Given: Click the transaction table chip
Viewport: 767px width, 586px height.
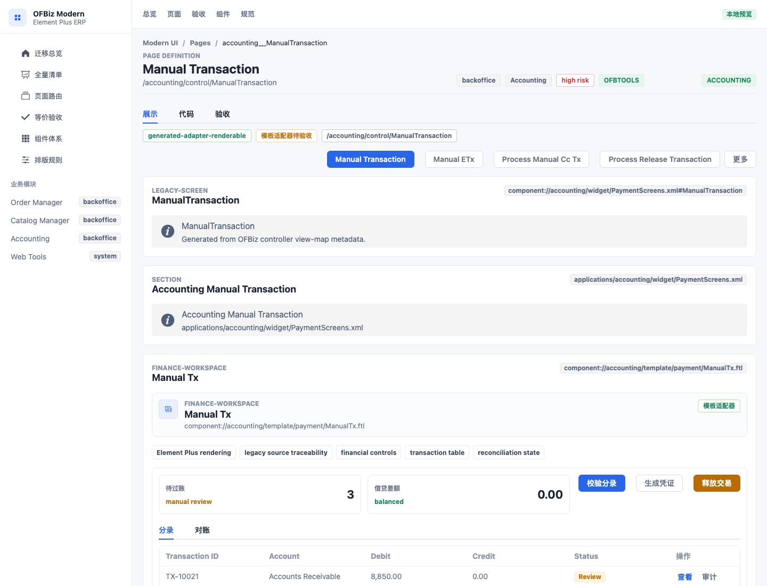Looking at the screenshot, I should (437, 453).
